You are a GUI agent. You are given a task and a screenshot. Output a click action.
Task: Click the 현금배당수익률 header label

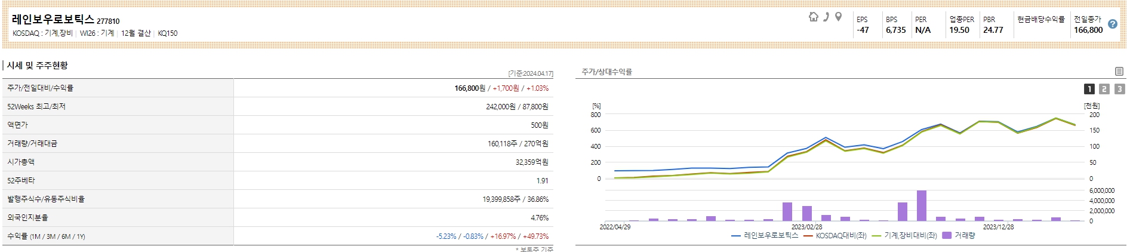click(x=1041, y=19)
